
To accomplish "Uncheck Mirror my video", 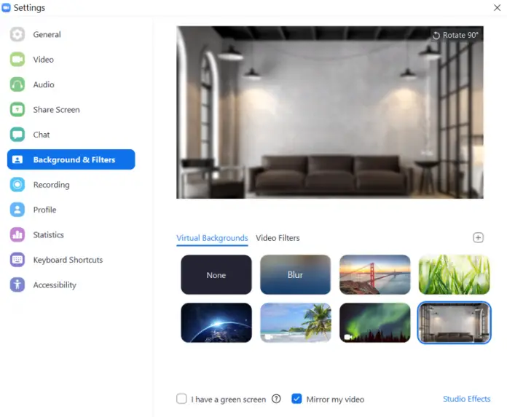I will click(x=296, y=399).
